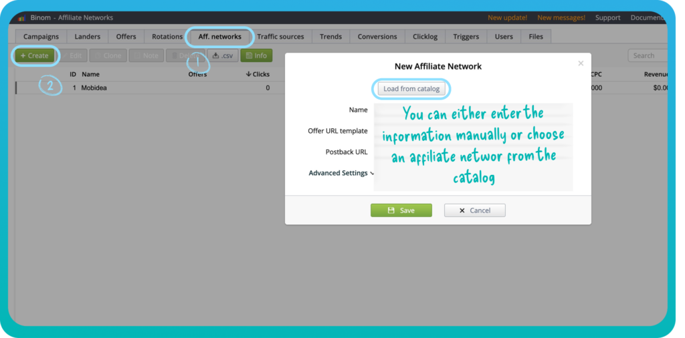This screenshot has width=685, height=338.
Task: Select the Aff. networks tab
Action: click(219, 37)
